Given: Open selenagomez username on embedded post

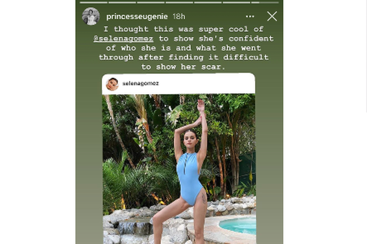Looking at the screenshot, I should (x=140, y=84).
